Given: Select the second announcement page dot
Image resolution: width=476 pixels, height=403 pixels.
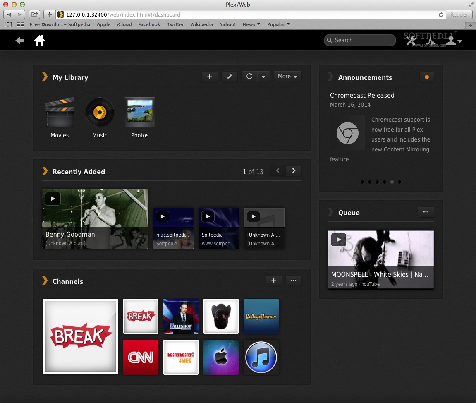Looking at the screenshot, I should 369,182.
